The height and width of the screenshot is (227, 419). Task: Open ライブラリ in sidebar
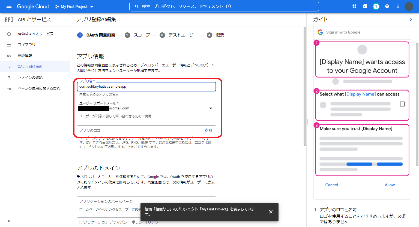(x=35, y=45)
